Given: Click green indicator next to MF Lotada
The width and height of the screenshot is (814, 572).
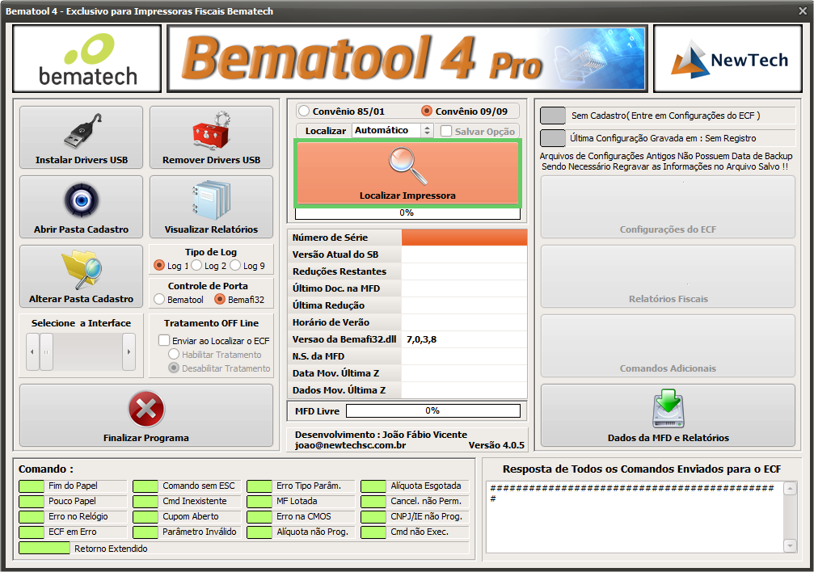Looking at the screenshot, I should 259,502.
